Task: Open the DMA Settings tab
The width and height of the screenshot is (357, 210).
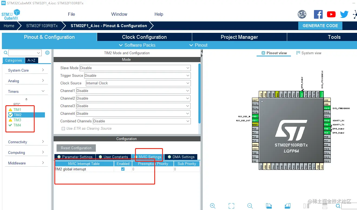Action: (181, 157)
